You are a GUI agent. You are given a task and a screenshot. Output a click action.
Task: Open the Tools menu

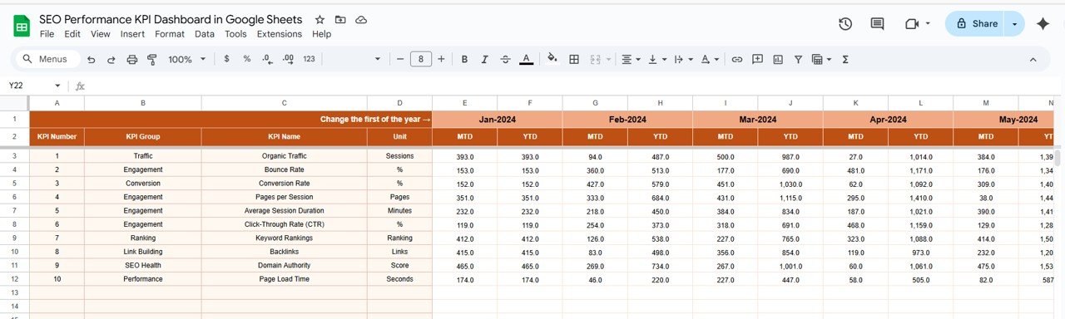coord(235,34)
